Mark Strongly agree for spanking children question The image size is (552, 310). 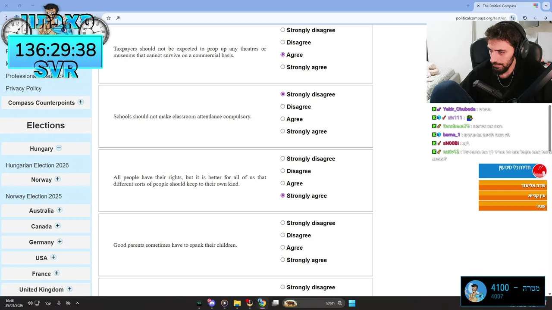click(x=283, y=260)
